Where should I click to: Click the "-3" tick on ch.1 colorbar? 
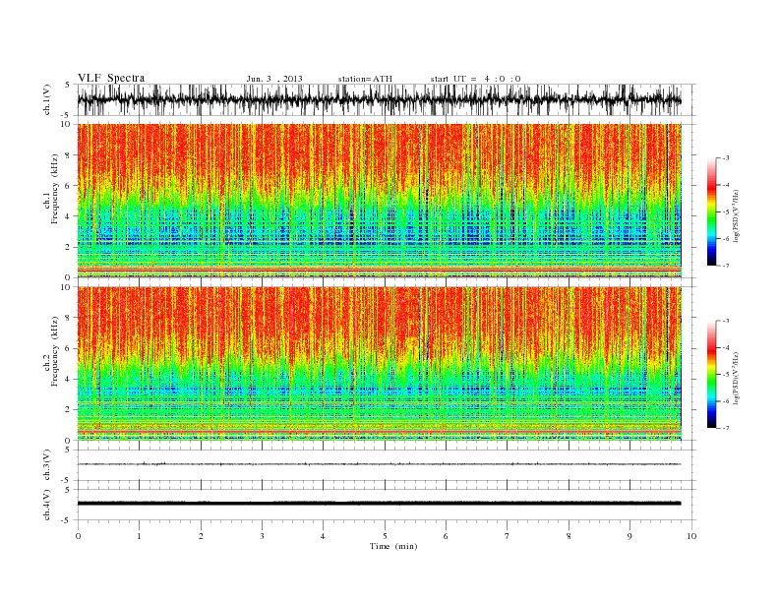click(x=725, y=158)
